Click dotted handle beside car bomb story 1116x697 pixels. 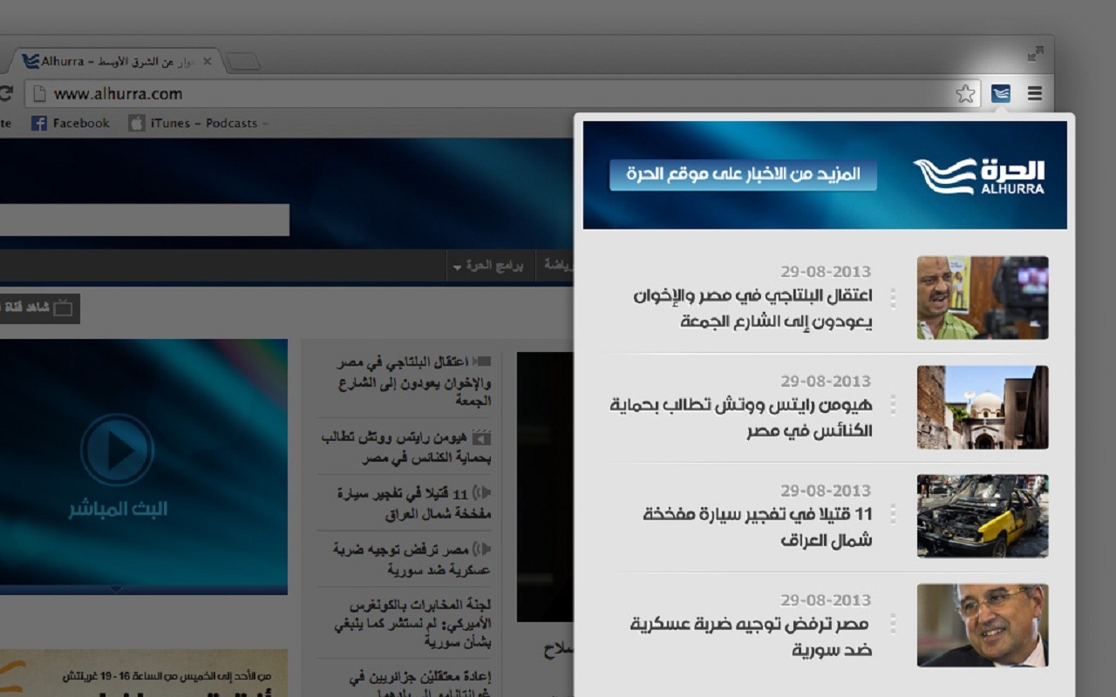[x=893, y=514]
